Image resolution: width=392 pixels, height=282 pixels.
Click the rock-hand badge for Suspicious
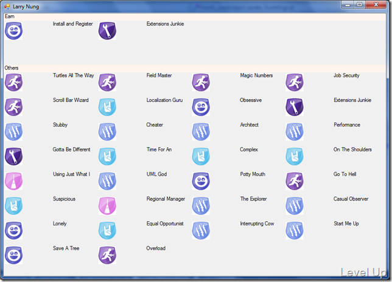[x=14, y=206]
